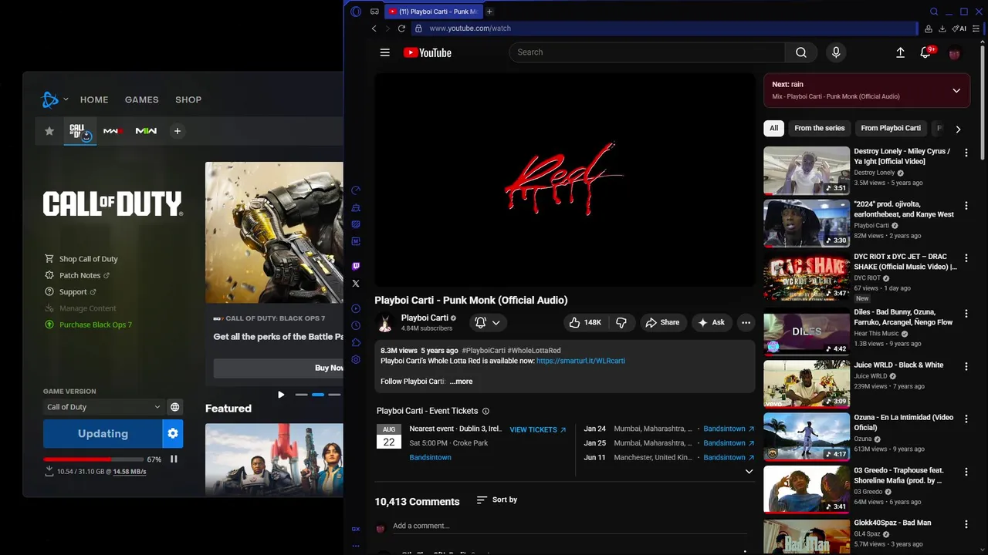988x555 pixels.
Task: Expand event tickets list chevron
Action: coord(749,472)
